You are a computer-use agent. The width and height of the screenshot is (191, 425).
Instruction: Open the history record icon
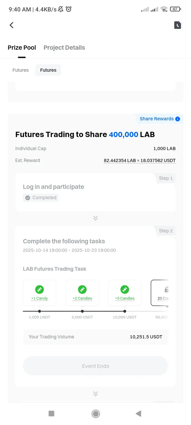(177, 25)
